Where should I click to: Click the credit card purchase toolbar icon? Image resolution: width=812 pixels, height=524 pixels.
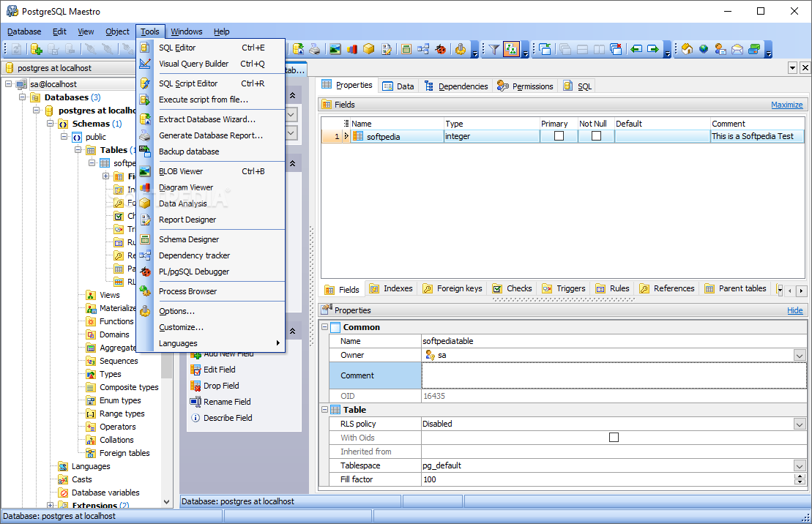(x=754, y=49)
